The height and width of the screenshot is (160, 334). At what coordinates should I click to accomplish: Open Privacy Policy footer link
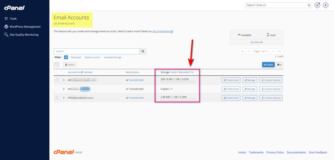pyautogui.click(x=275, y=152)
